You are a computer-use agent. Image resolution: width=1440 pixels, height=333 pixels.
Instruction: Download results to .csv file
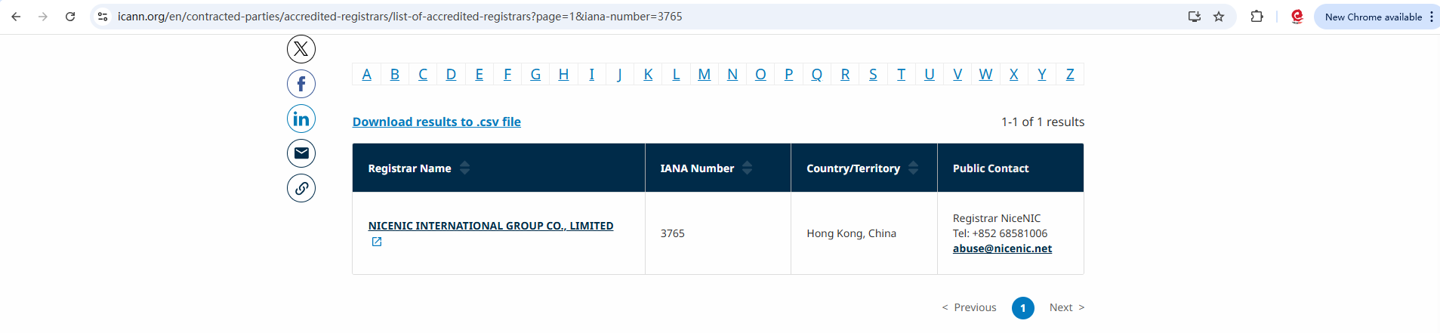436,122
